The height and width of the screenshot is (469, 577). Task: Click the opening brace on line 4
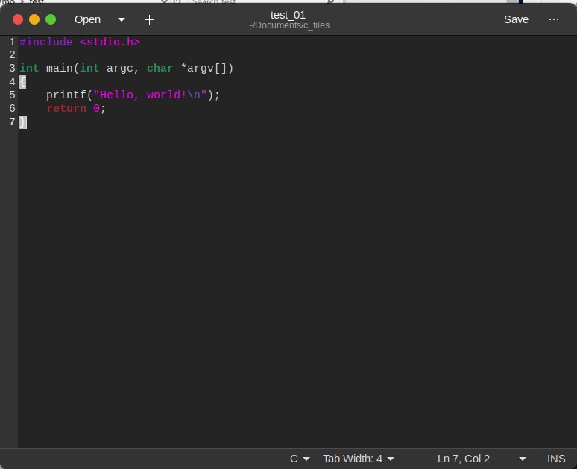click(23, 82)
